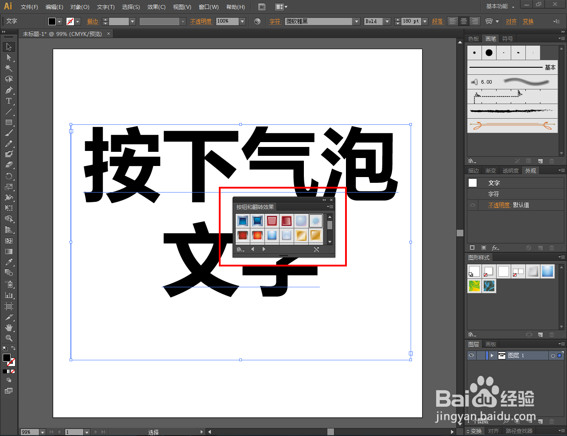
Task: Select the Zoom tool
Action: (x=9, y=338)
